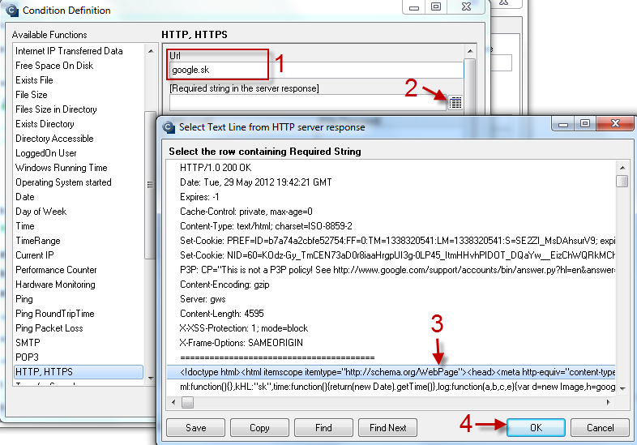Select HTTP, HTTPS function

pyautogui.click(x=79, y=372)
